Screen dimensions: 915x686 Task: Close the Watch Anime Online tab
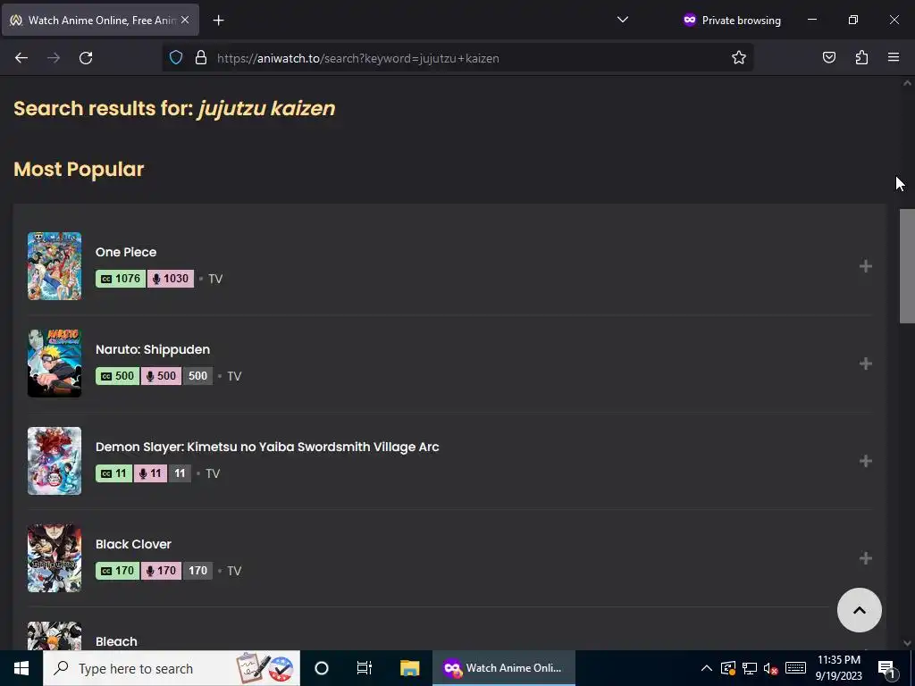click(x=185, y=20)
